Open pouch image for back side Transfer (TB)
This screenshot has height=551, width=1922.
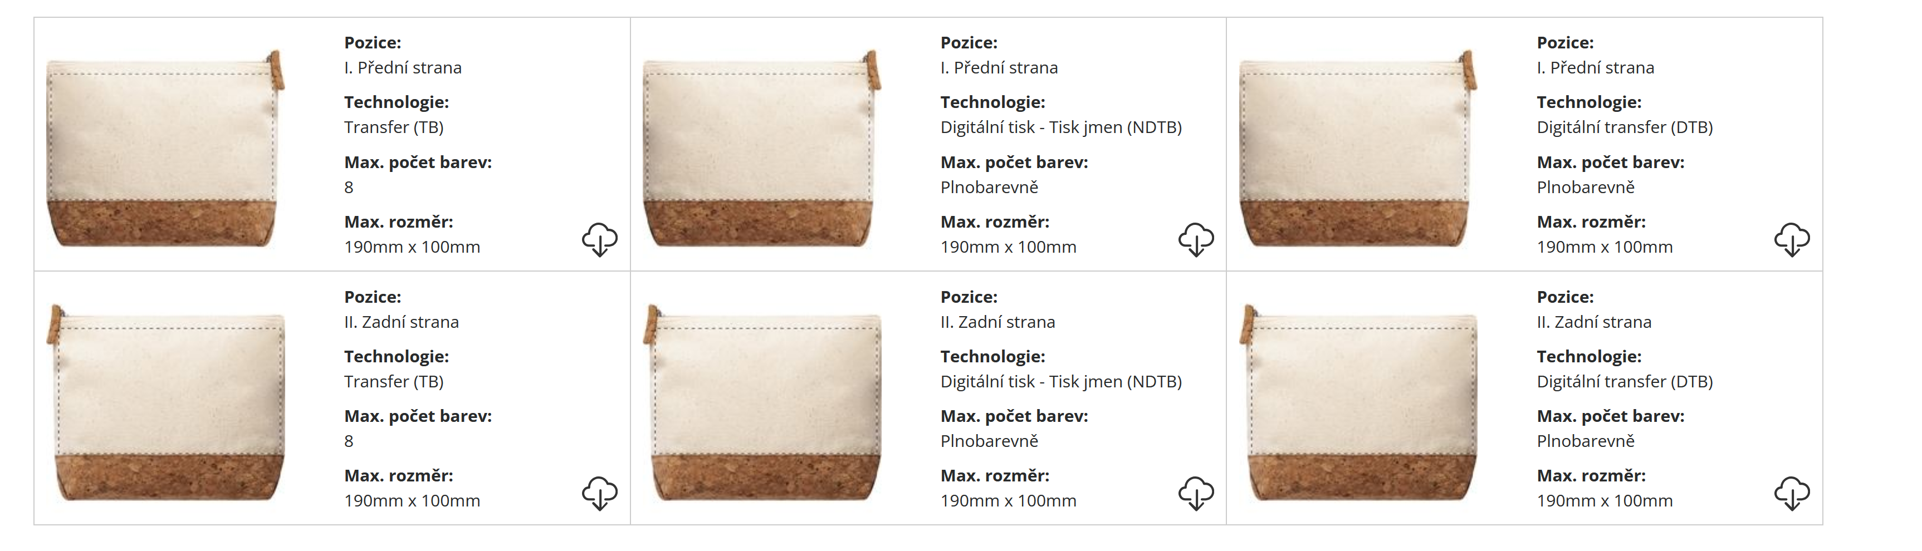(165, 402)
